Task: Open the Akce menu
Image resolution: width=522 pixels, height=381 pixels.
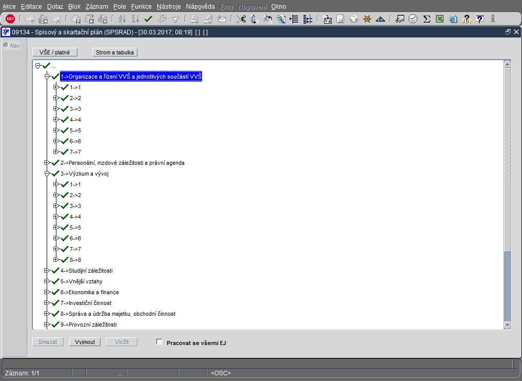Action: pyautogui.click(x=9, y=7)
